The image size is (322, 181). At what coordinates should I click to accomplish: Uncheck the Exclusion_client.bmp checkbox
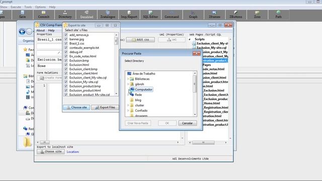pos(66,69)
